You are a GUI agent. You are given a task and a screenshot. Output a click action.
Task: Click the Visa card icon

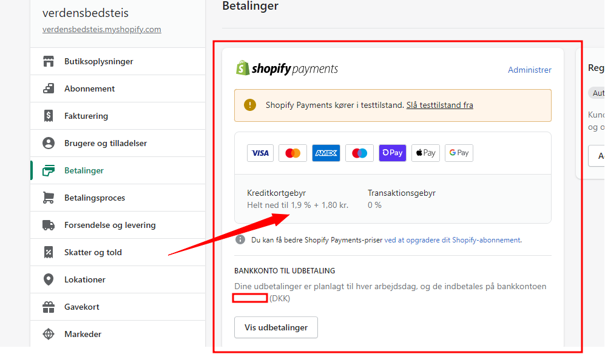click(260, 153)
